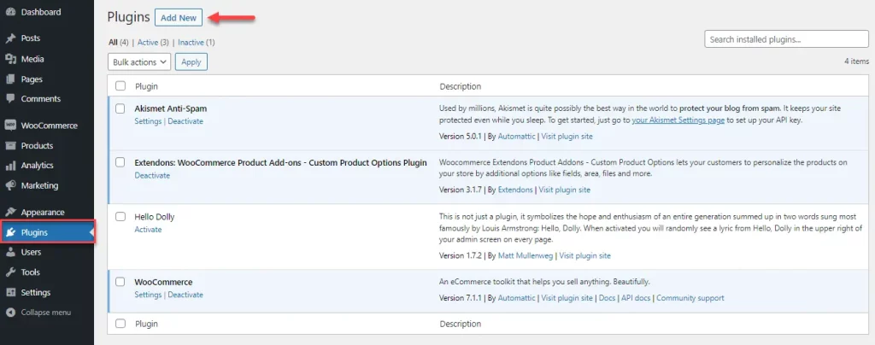Open WooCommerce Community support link

(690, 298)
